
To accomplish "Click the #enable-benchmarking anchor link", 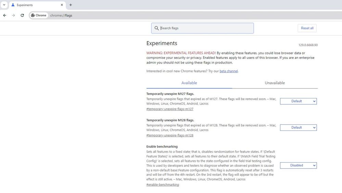I will [163, 184].
